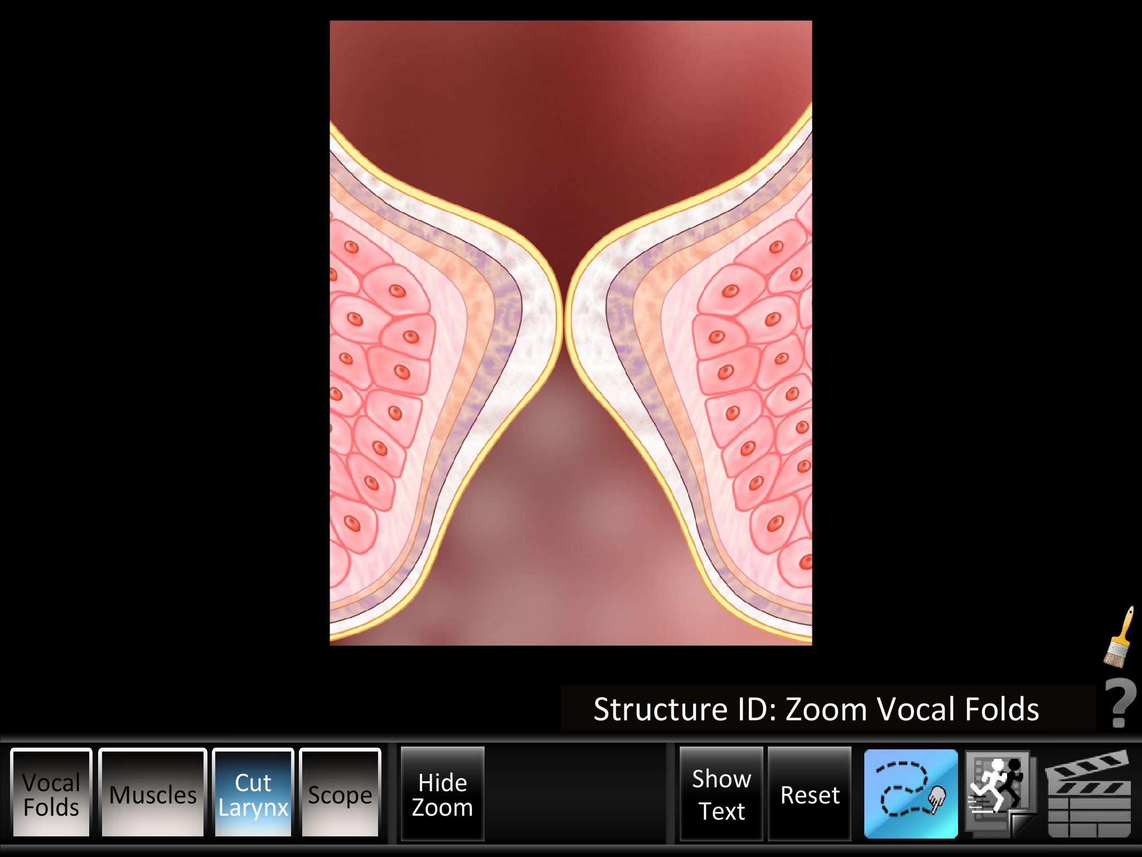Open the movie clapperboard icon
Image resolution: width=1142 pixels, height=857 pixels.
1088,793
